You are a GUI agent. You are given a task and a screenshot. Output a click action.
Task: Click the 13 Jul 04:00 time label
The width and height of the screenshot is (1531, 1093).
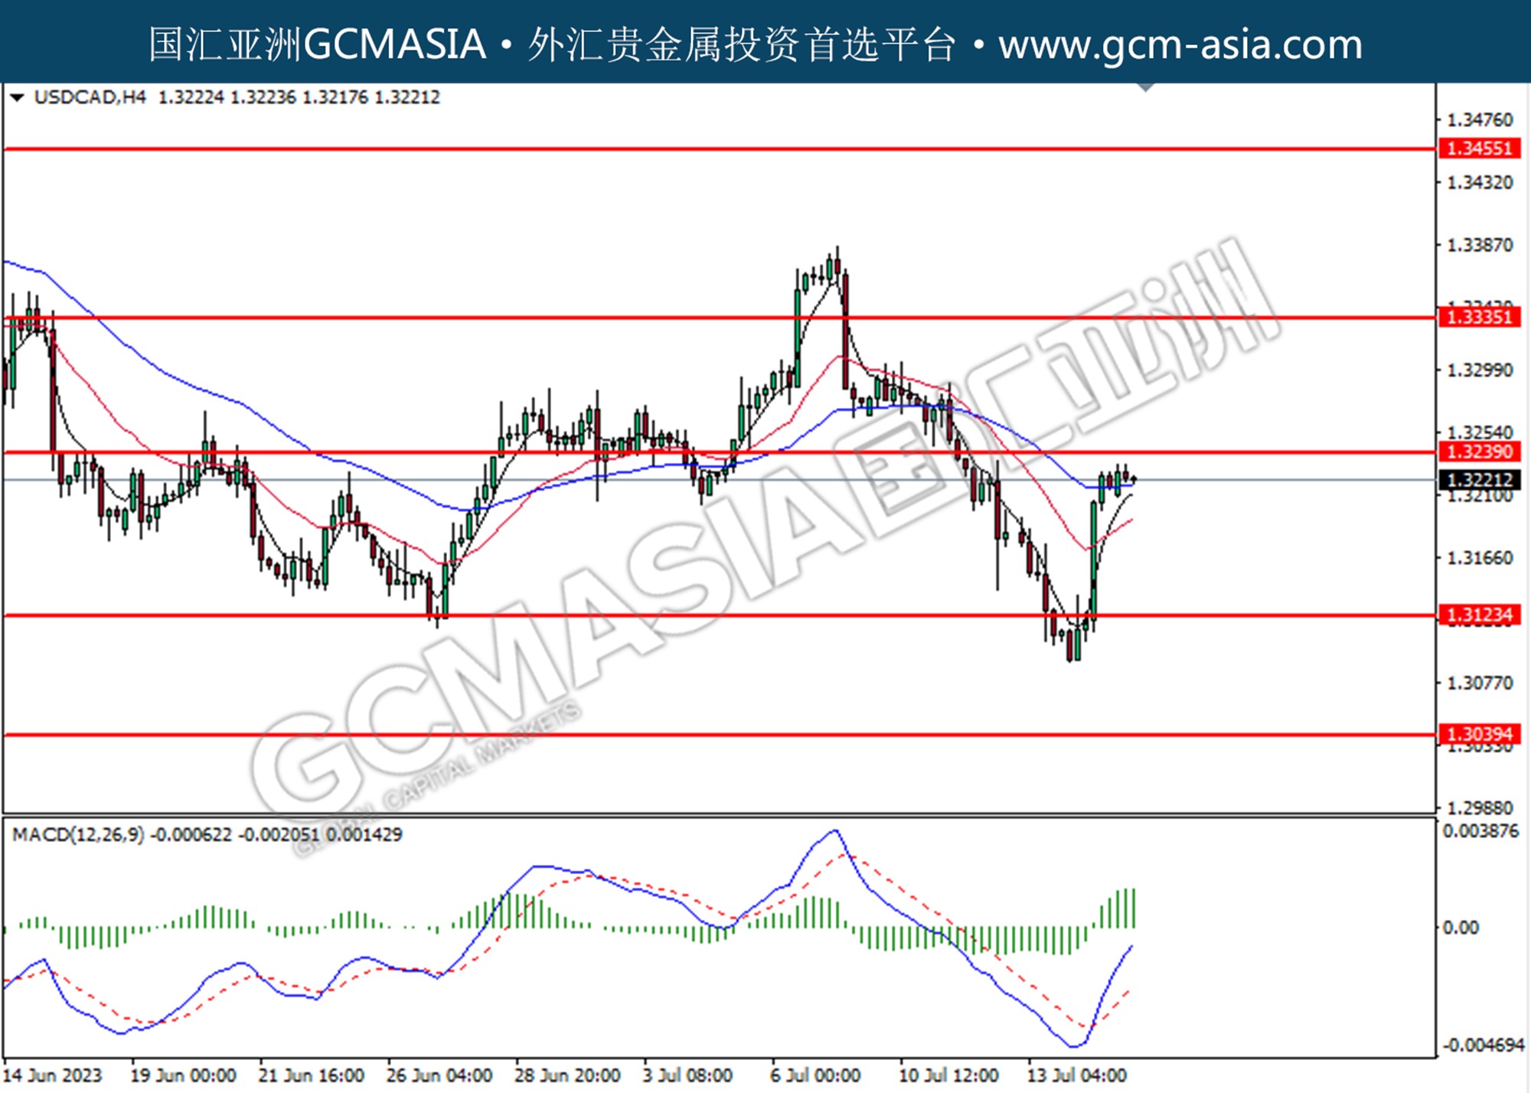pos(1076,1075)
